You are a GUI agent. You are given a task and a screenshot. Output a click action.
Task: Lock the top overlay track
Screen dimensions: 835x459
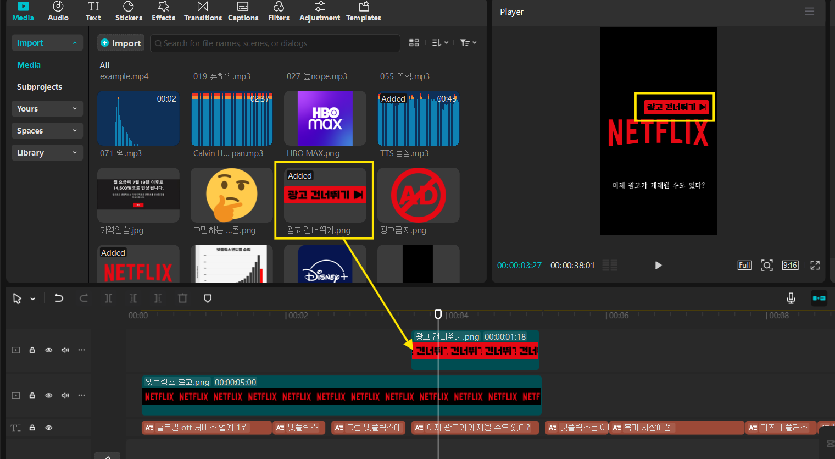coord(32,350)
